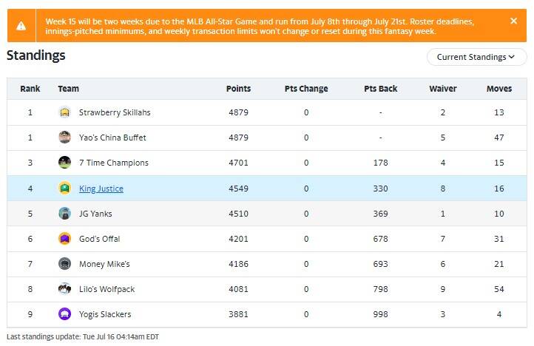The height and width of the screenshot is (346, 534).
Task: Click 7 Time Champions team avatar
Action: 64,163
